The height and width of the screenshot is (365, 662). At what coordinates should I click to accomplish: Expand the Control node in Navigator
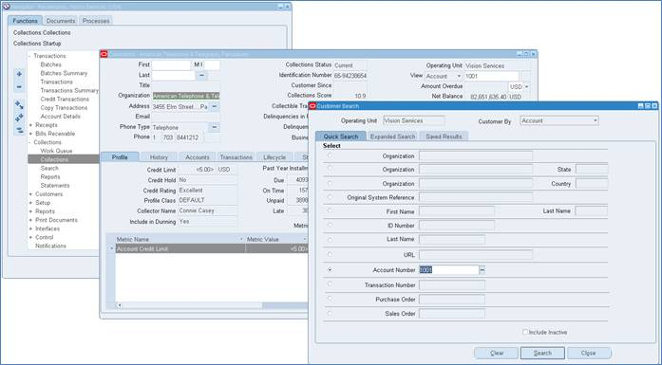(x=30, y=237)
